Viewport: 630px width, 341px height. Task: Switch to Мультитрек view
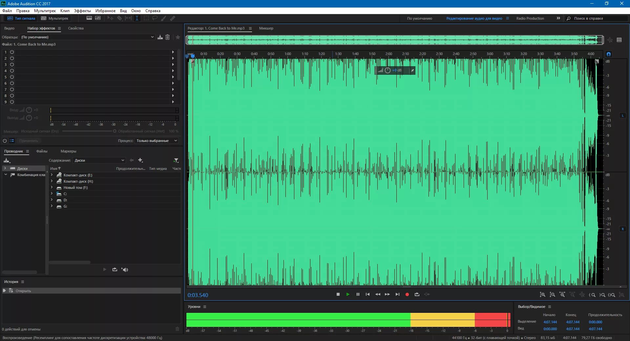click(55, 18)
